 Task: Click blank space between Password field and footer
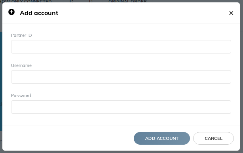coord(121,120)
